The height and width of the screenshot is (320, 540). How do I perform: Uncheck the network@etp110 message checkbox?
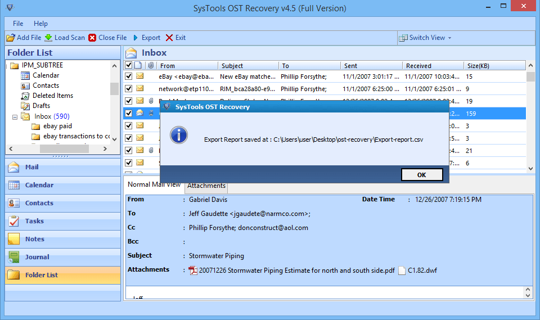[128, 88]
